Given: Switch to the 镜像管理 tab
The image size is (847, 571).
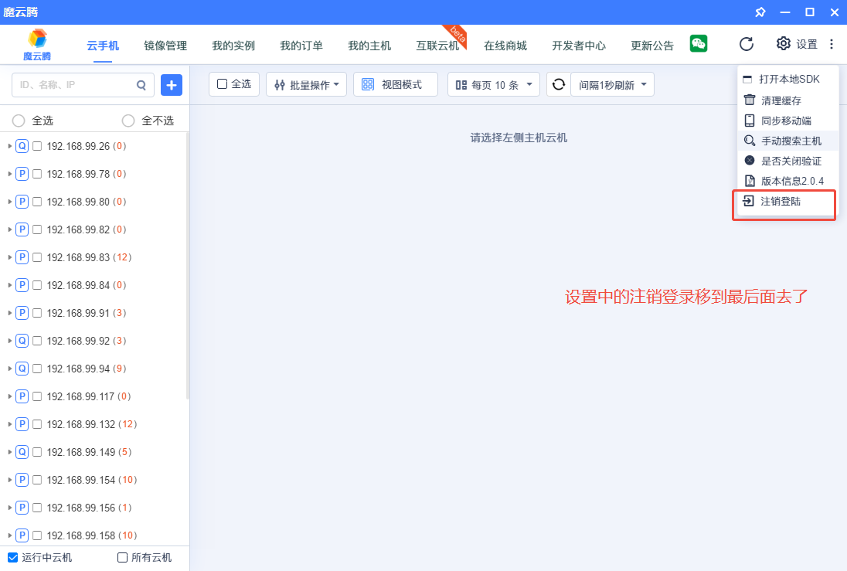Looking at the screenshot, I should click(x=165, y=46).
